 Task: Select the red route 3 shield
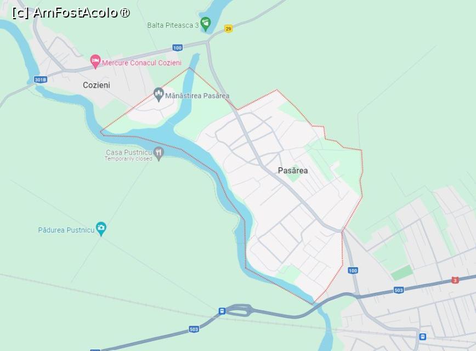(455, 280)
